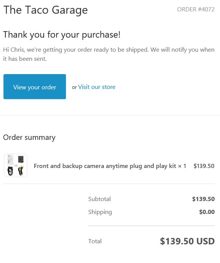The height and width of the screenshot is (263, 220).
Task: Open the camera kit product thumbnail
Action: pos(16,165)
